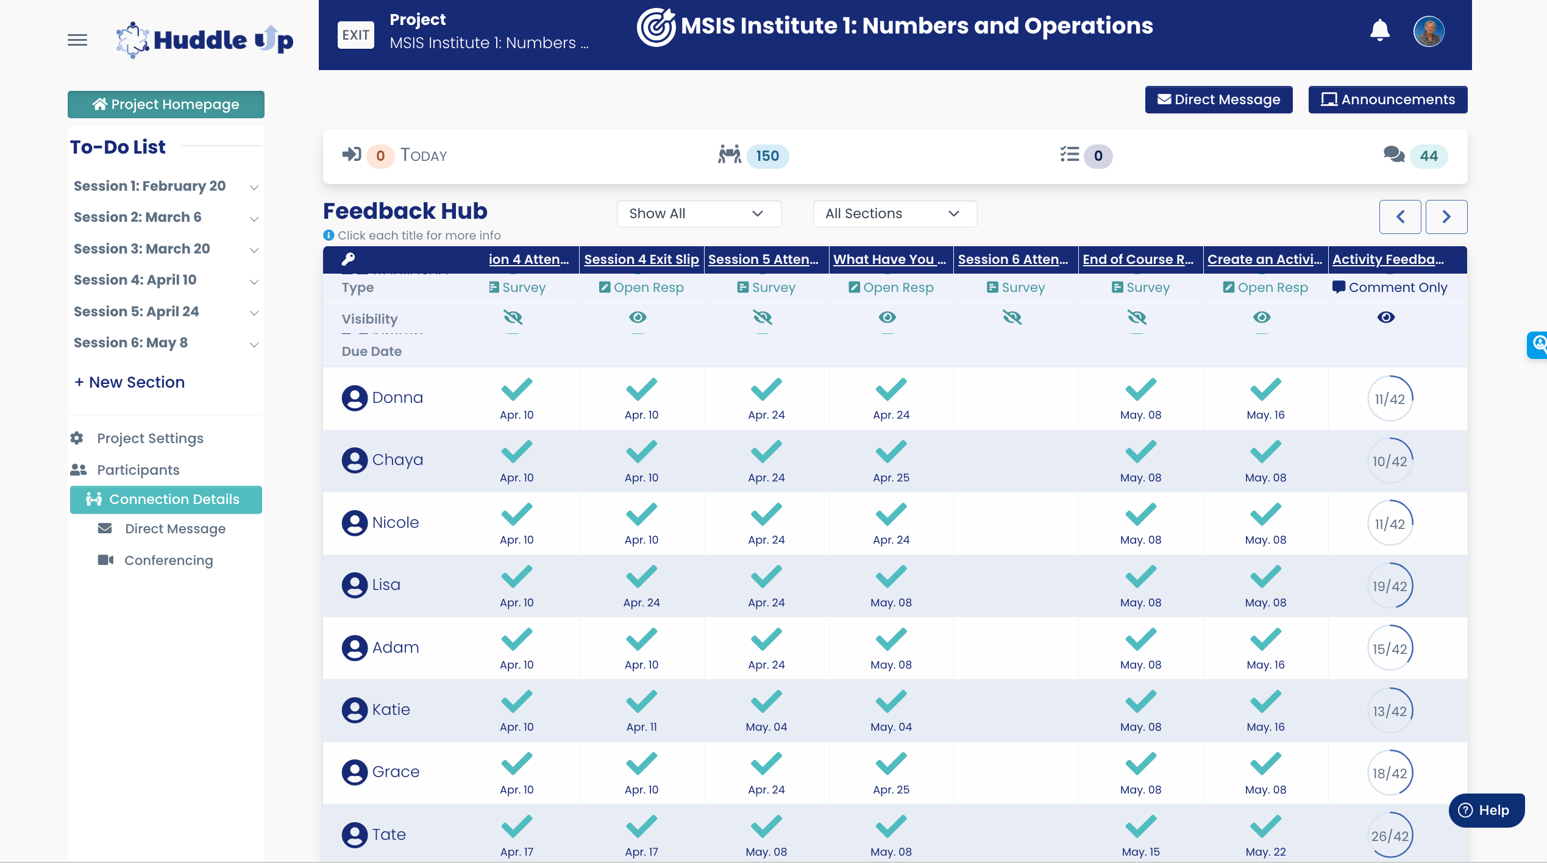Screen dimensions: 1547x863
Task: Click top Direct Message button
Action: (x=1218, y=99)
